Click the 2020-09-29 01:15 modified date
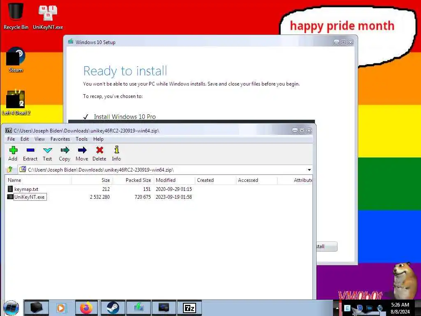The height and width of the screenshot is (316, 421). [174, 189]
